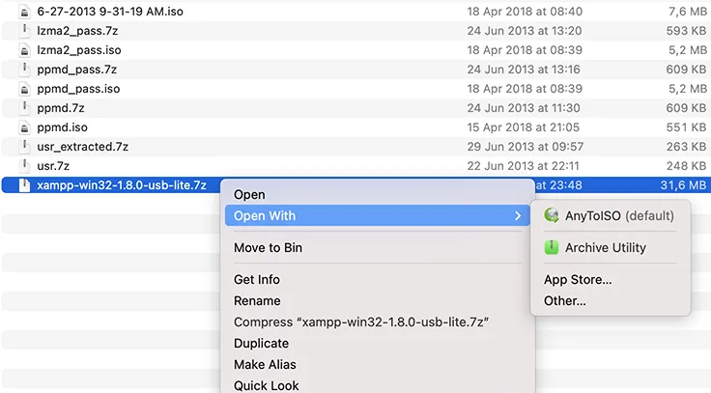Select file name usr_extracted.7z
The image size is (711, 393).
[x=82, y=147]
